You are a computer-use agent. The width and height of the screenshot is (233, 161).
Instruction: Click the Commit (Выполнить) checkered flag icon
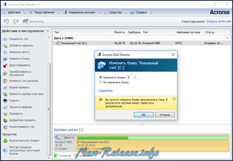tap(25, 21)
